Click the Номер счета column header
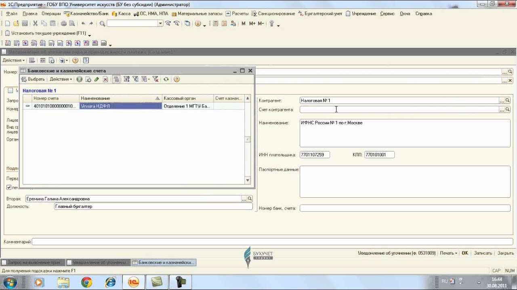This screenshot has height=290, width=517. (55, 98)
